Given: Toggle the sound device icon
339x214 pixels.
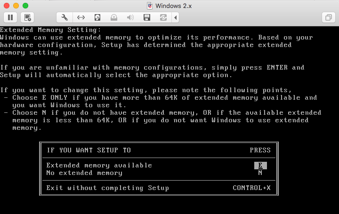Looking at the screenshot, I should click(x=130, y=17).
